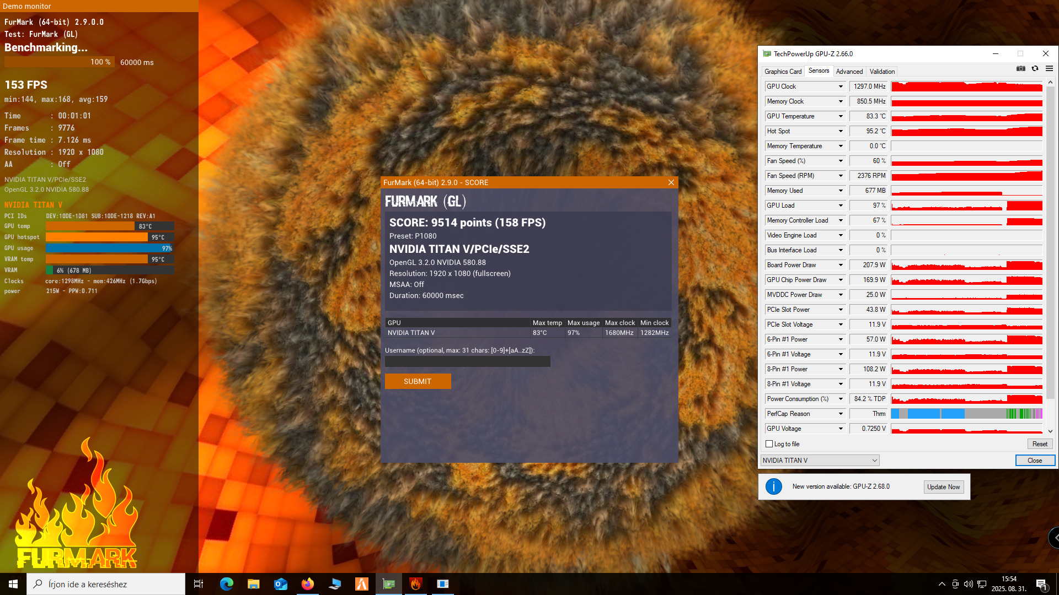Switch to the Advanced tab
This screenshot has width=1059, height=595.
click(849, 72)
